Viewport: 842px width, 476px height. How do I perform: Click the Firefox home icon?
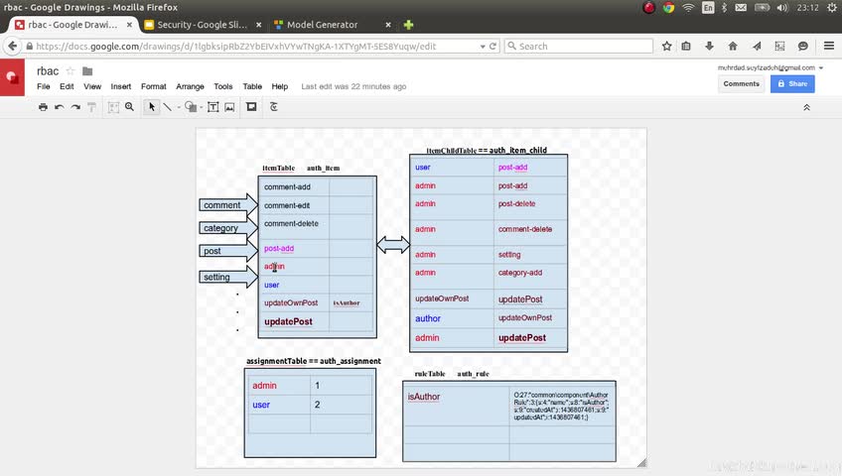point(733,46)
